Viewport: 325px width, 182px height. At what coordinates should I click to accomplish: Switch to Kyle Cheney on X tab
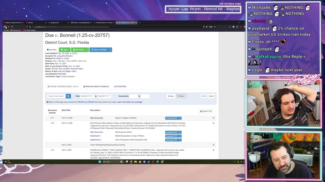coord(104,22)
